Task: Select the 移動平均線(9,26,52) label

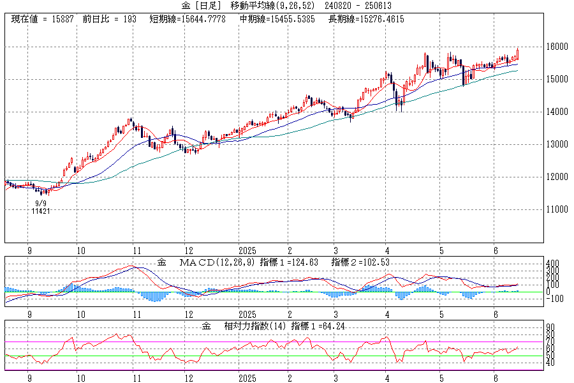Action: [x=274, y=6]
